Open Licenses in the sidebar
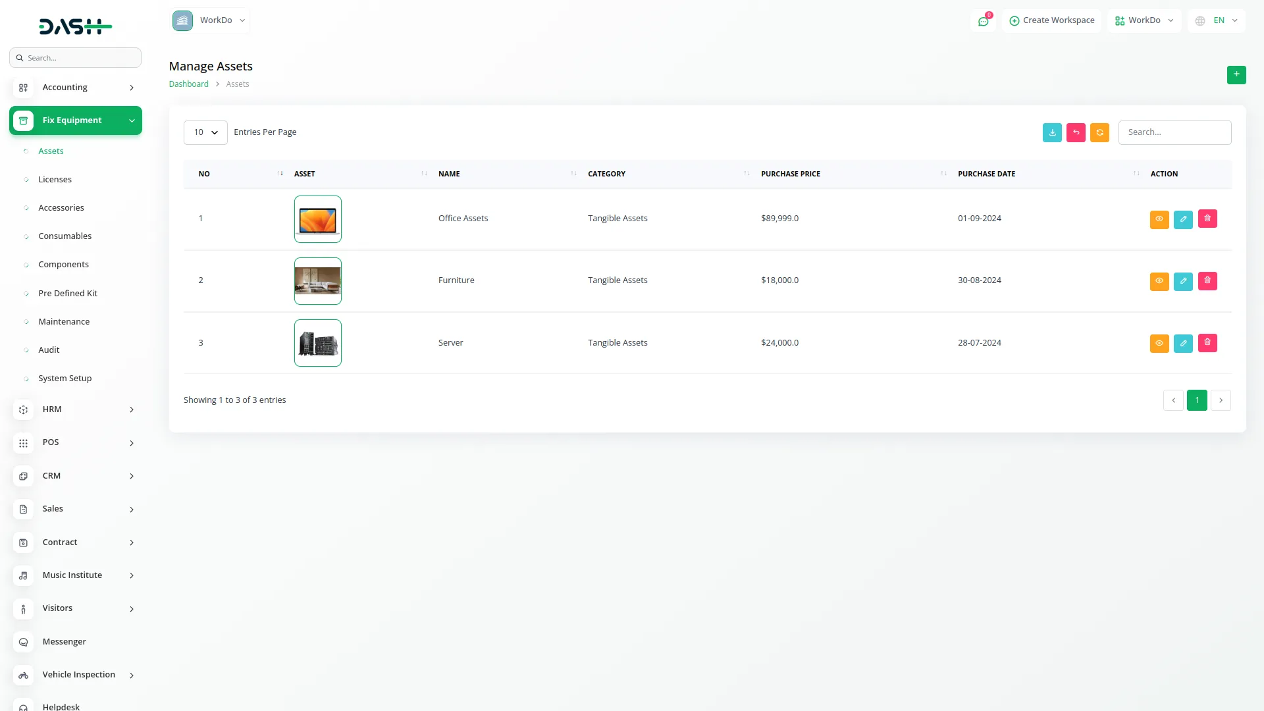This screenshot has width=1264, height=711. [55, 179]
